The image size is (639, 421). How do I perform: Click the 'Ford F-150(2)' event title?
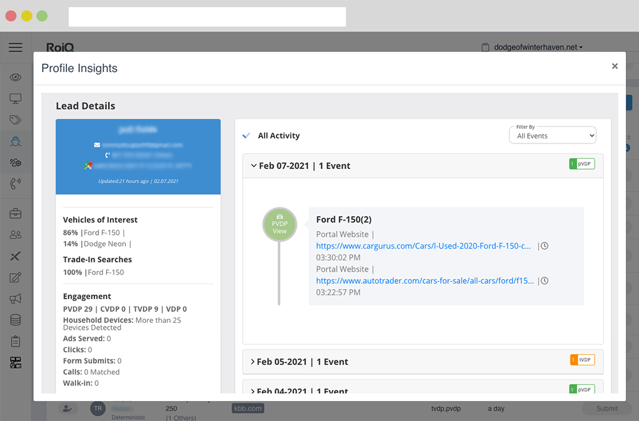(x=344, y=219)
